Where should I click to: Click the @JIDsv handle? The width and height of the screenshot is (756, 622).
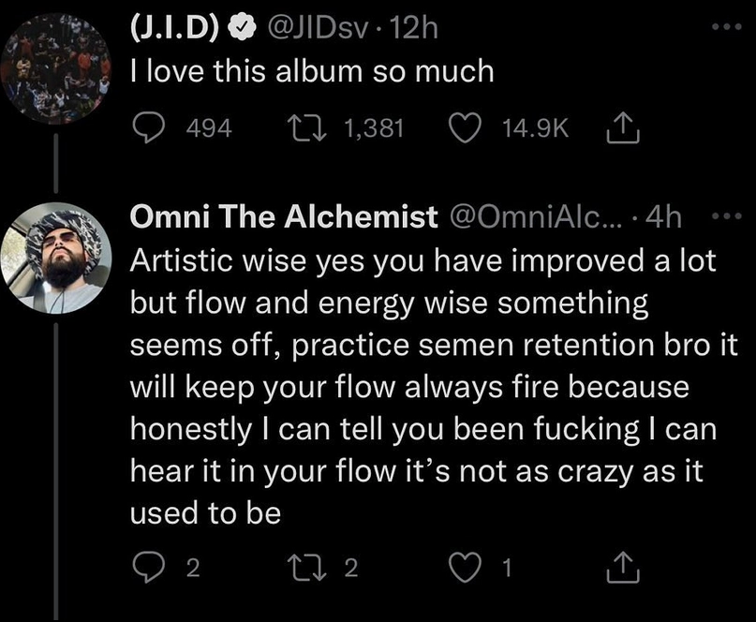(x=306, y=30)
